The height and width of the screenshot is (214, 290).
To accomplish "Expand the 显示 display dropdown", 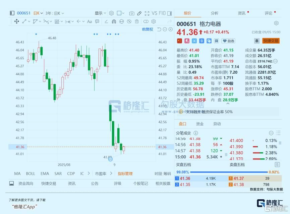I will point(100,13).
